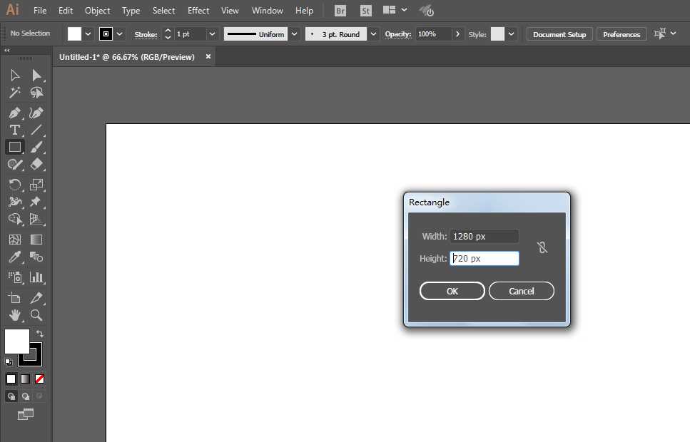Select the Zoom tool
This screenshot has width=690, height=442.
point(36,315)
